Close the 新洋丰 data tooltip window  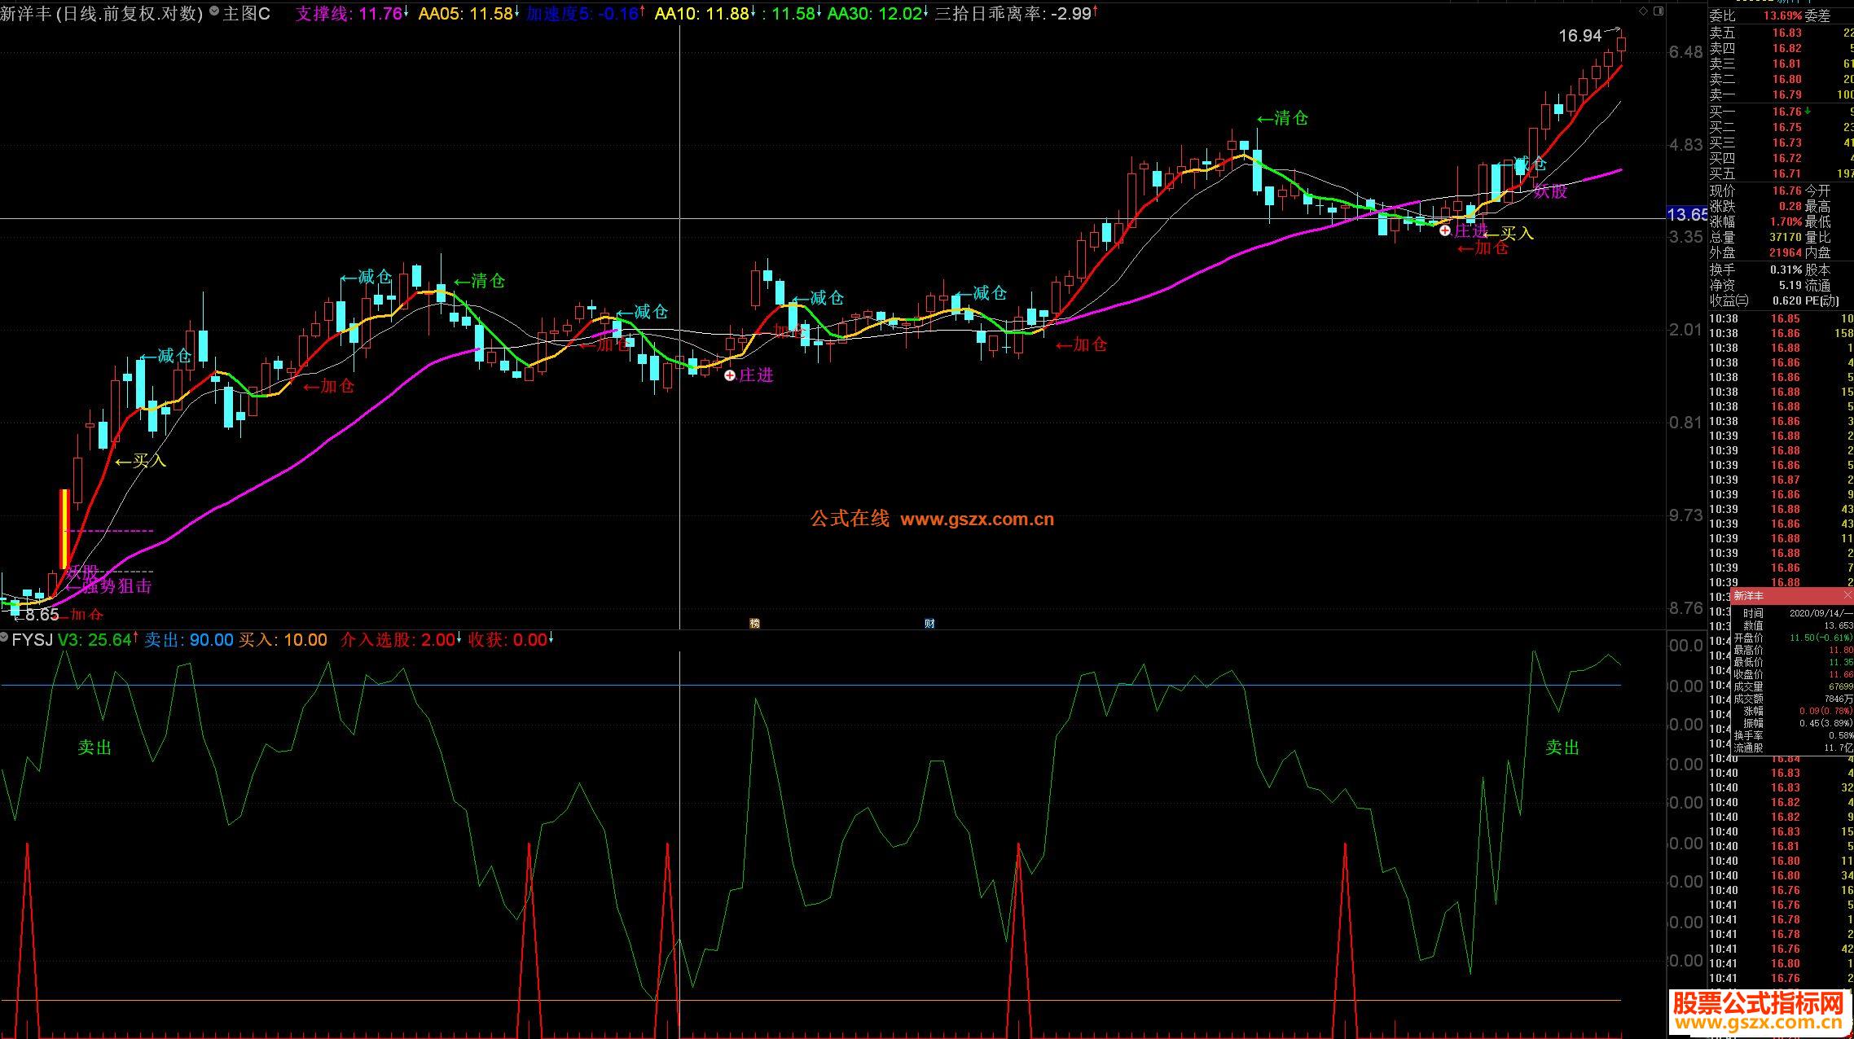[1847, 596]
